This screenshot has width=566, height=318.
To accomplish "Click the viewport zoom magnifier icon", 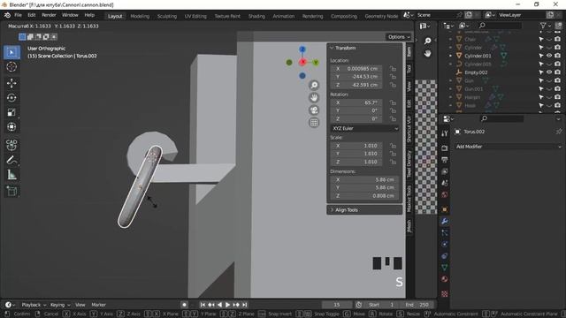I will pyautogui.click(x=314, y=85).
